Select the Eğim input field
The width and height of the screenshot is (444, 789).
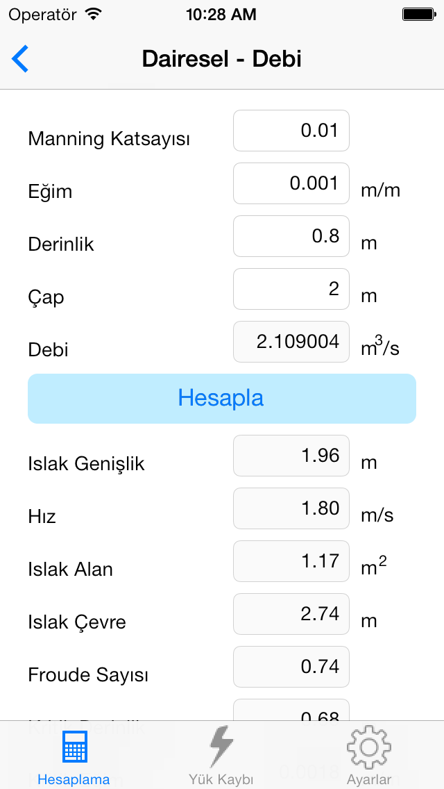291,183
